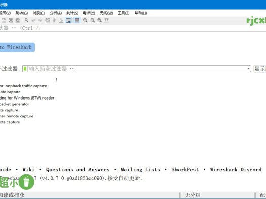Click the Go back arrow icon

(33, 20)
